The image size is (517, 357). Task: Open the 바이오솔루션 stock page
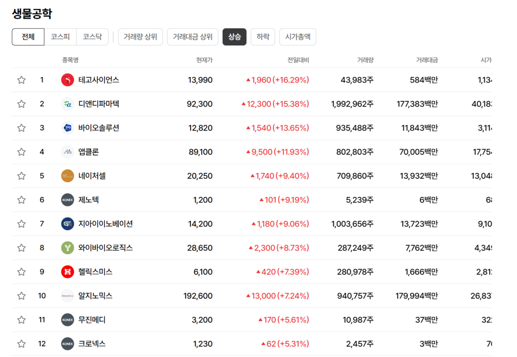(98, 128)
